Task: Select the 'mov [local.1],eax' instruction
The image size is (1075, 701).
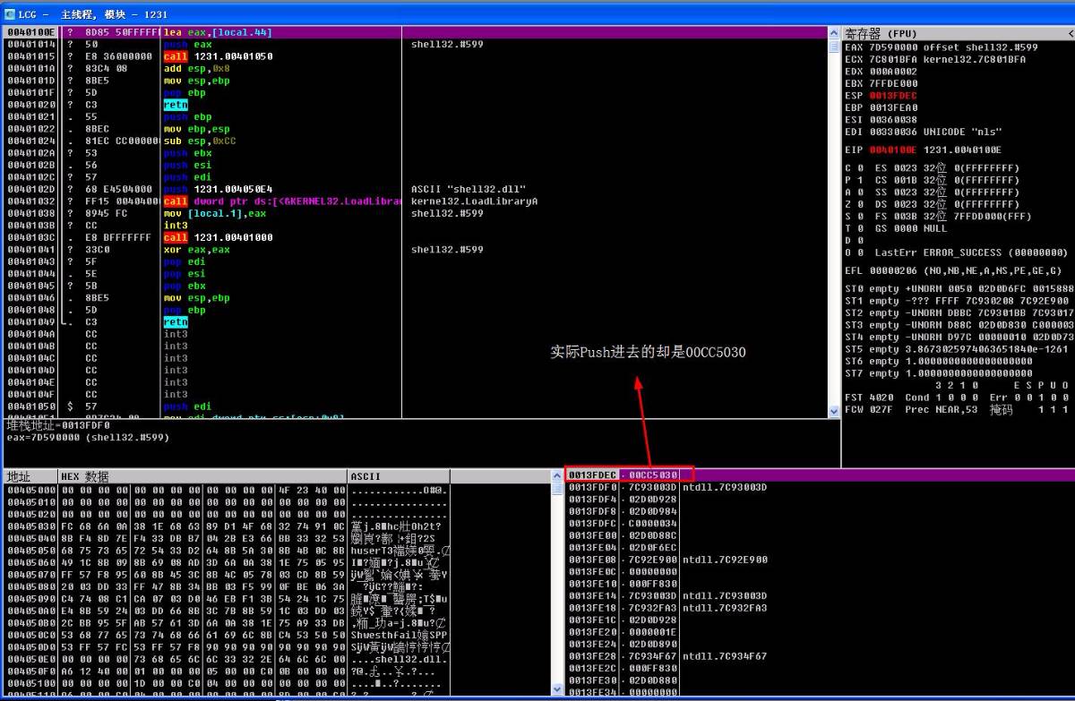Action: point(215,214)
